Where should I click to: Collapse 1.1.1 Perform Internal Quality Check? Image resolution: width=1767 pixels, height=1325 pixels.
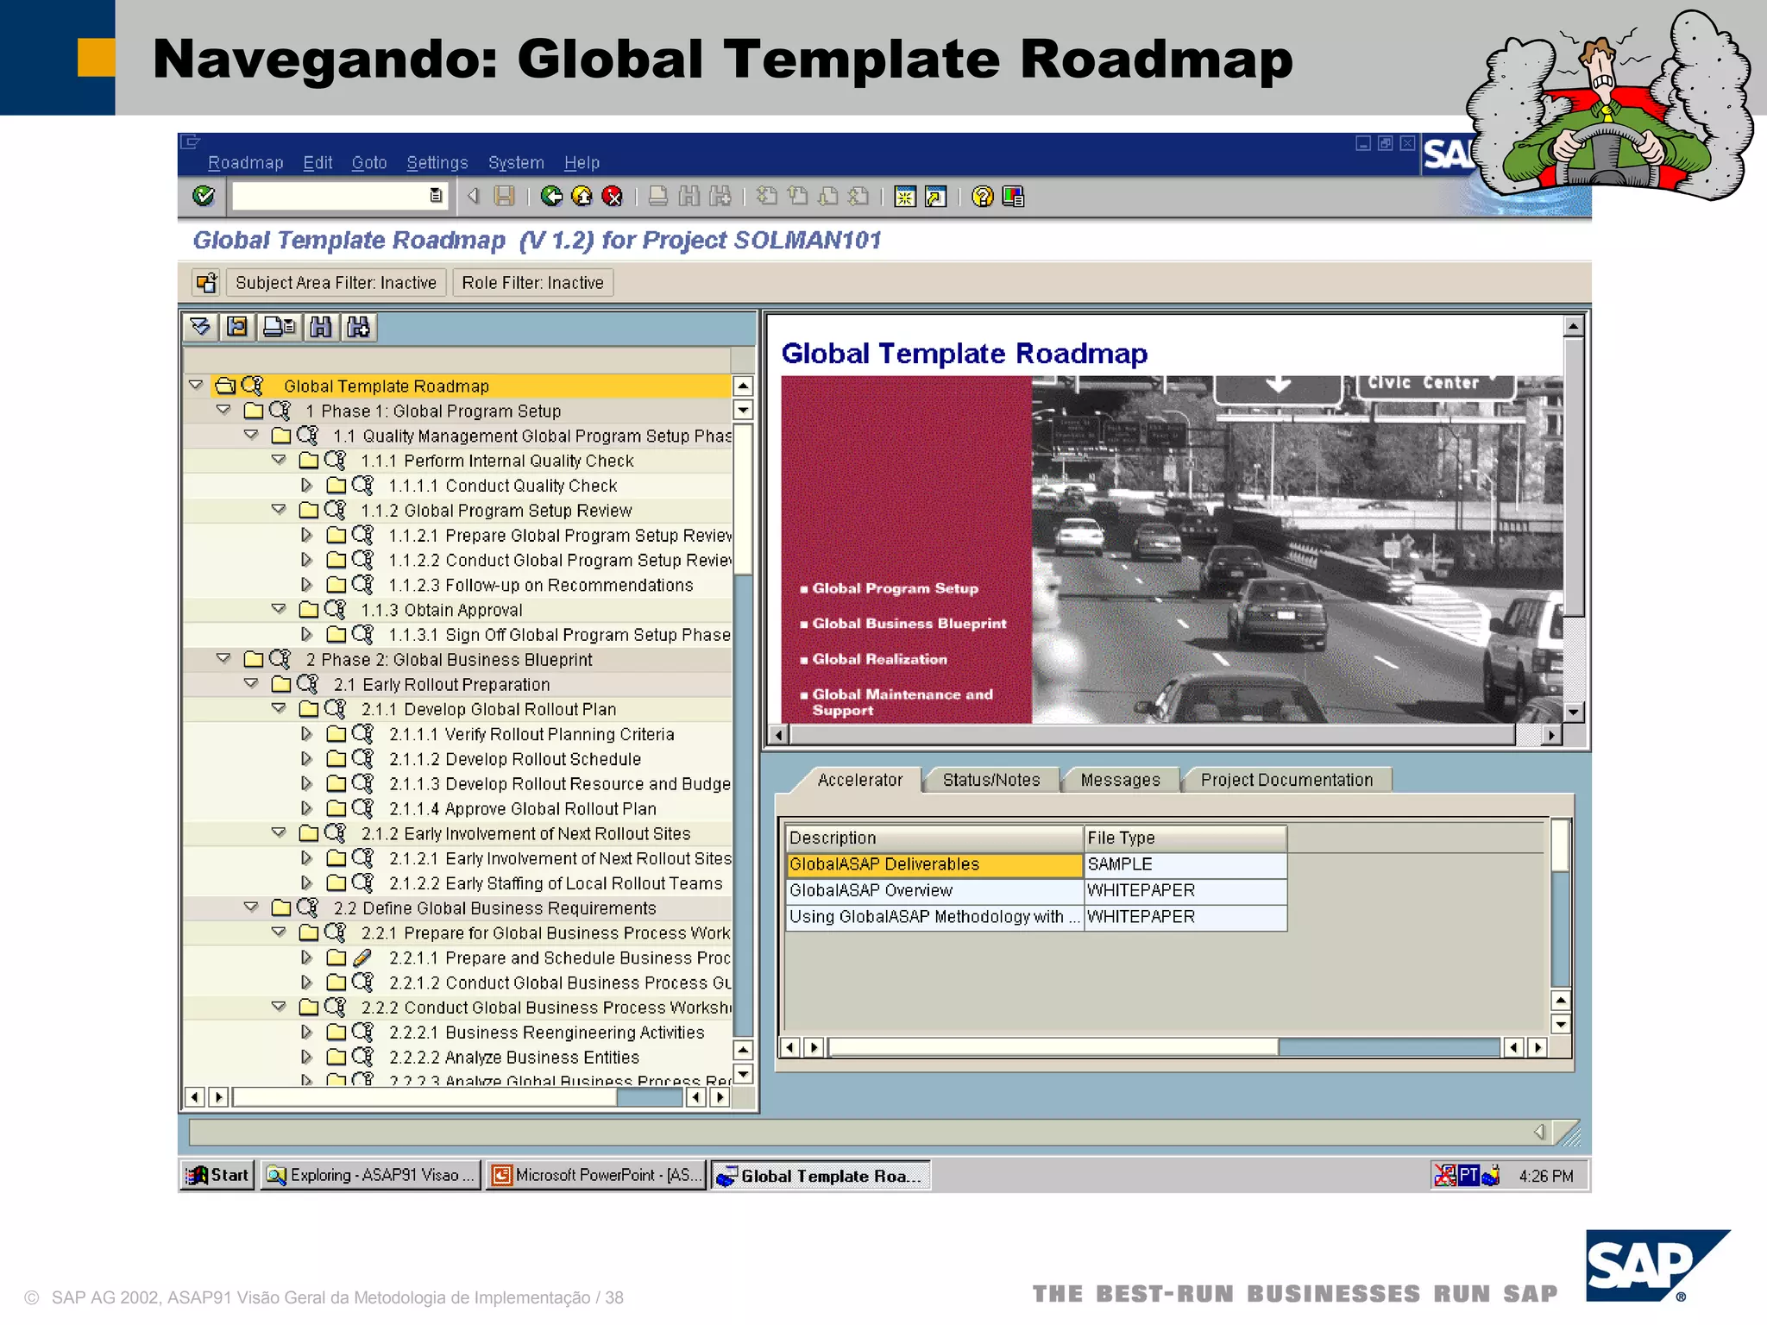tap(279, 460)
